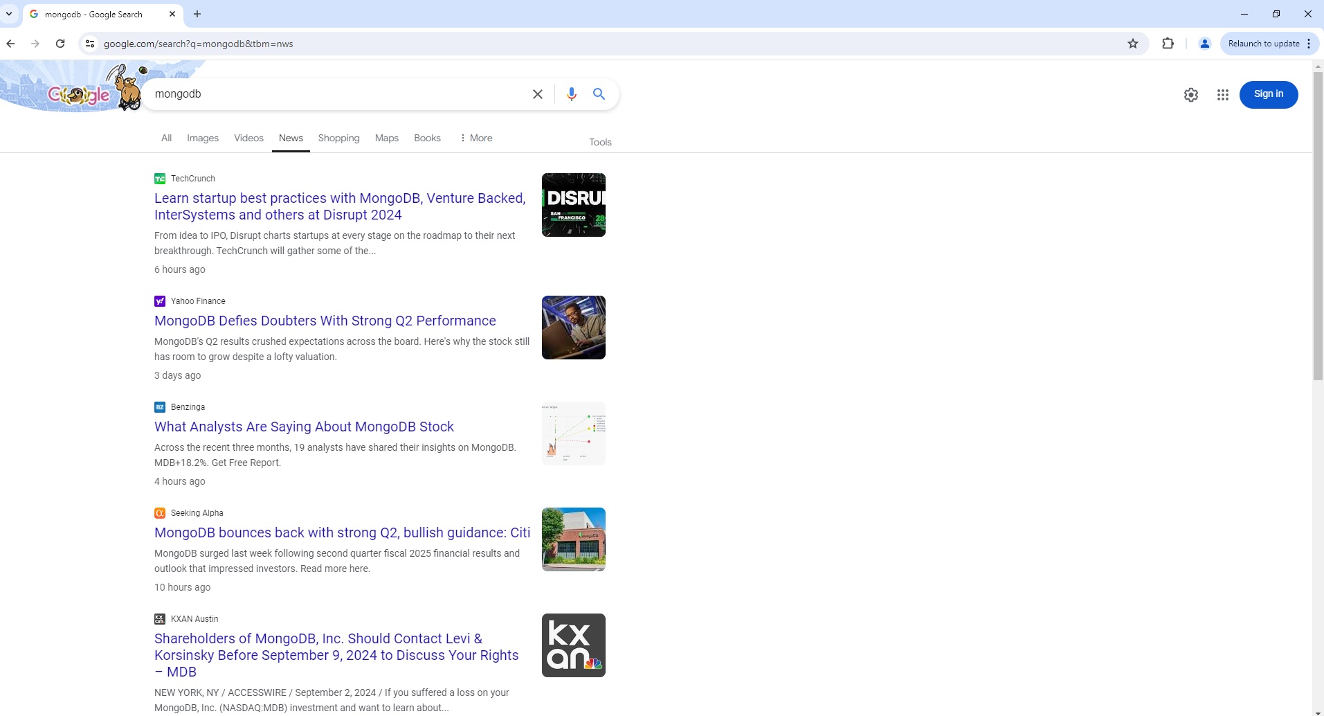View site information via the padlock icon
The height and width of the screenshot is (716, 1324).
[x=89, y=44]
